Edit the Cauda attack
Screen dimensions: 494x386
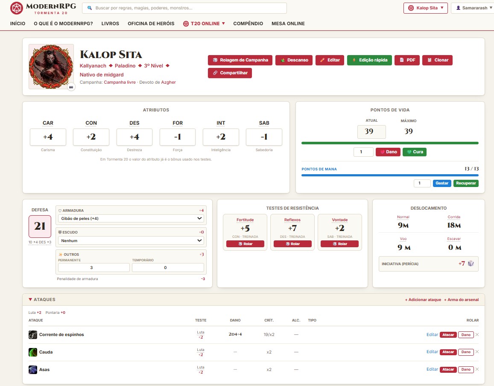[432, 352]
